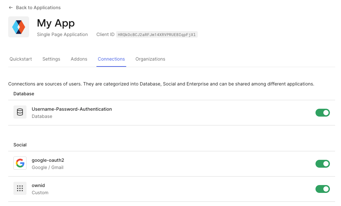The width and height of the screenshot is (341, 206).
Task: Open the Organizations tab
Action: tap(150, 59)
